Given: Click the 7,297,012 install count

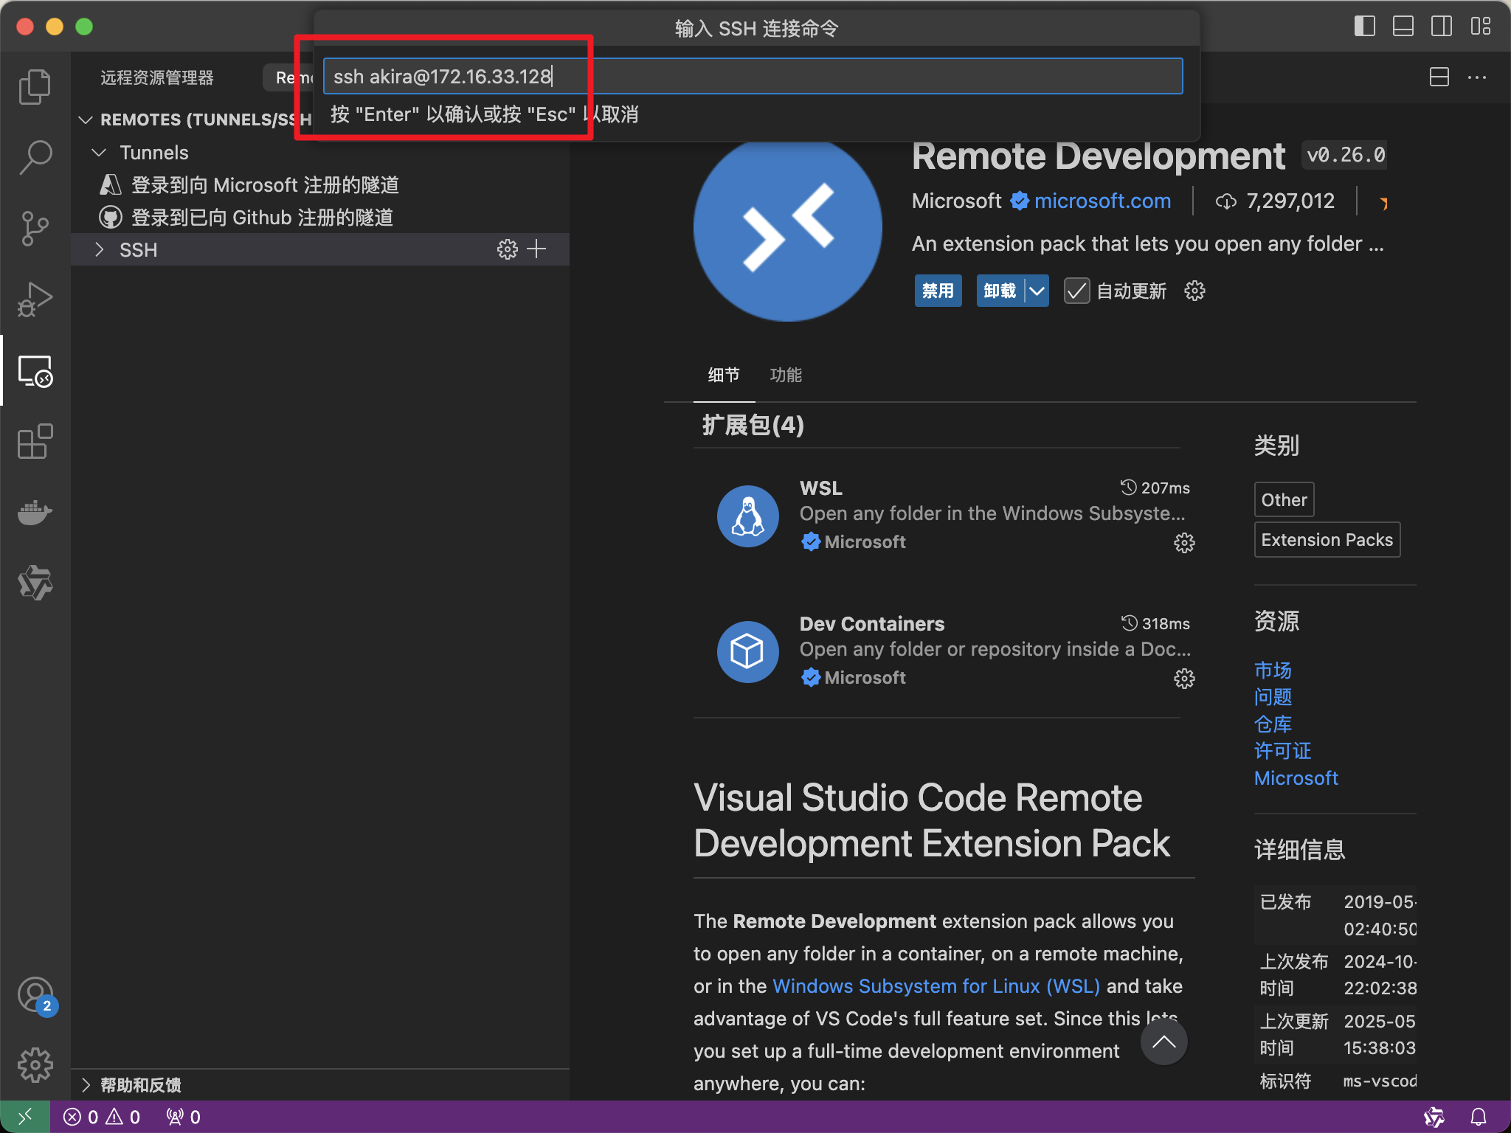Looking at the screenshot, I should [1275, 201].
